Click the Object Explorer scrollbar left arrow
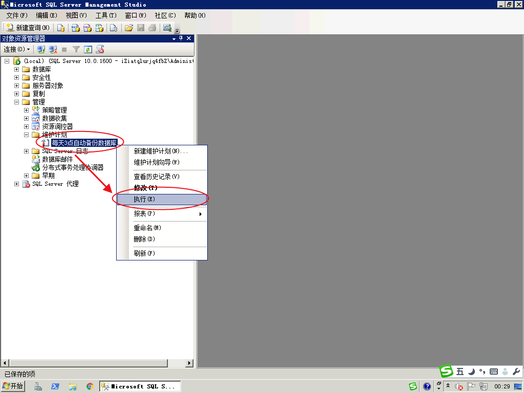The width and height of the screenshot is (524, 393). pos(5,363)
